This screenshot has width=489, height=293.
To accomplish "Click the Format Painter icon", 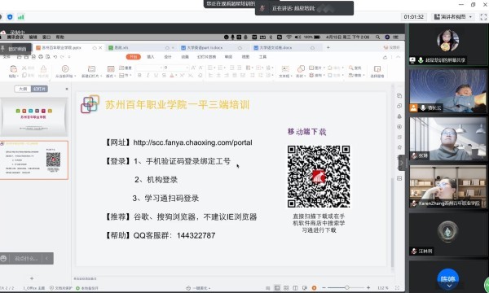I will [x=43, y=69].
